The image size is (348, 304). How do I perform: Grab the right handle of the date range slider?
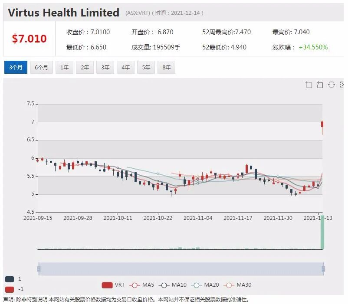coord(323,269)
